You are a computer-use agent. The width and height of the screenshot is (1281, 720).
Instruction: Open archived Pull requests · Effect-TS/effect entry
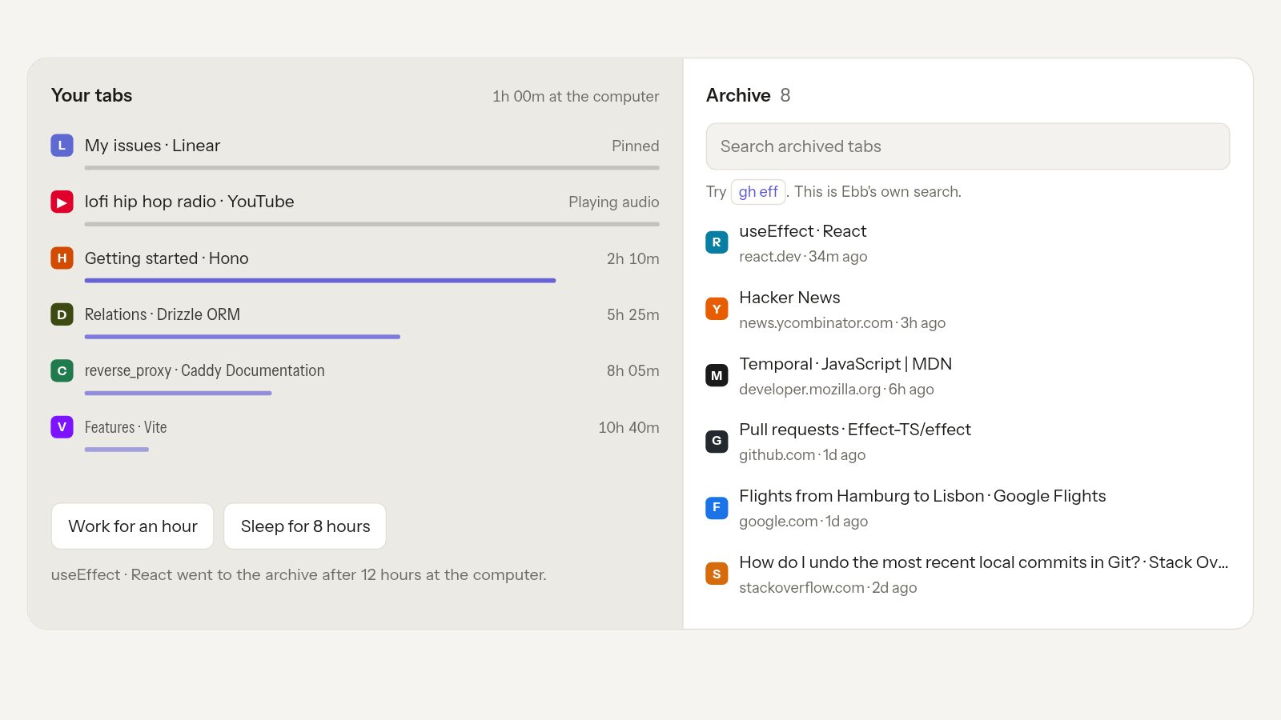tap(968, 441)
